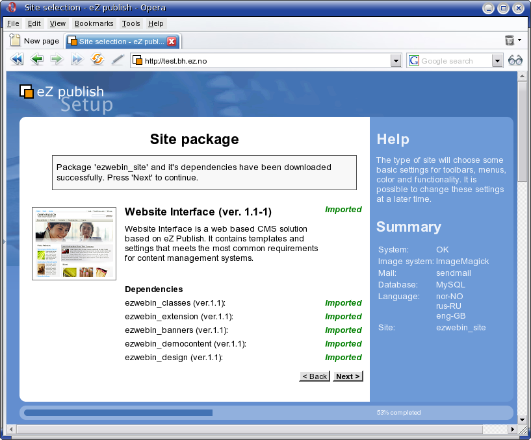Click the horizontal scrollbar right arrow
531x440 pixels.
point(512,429)
